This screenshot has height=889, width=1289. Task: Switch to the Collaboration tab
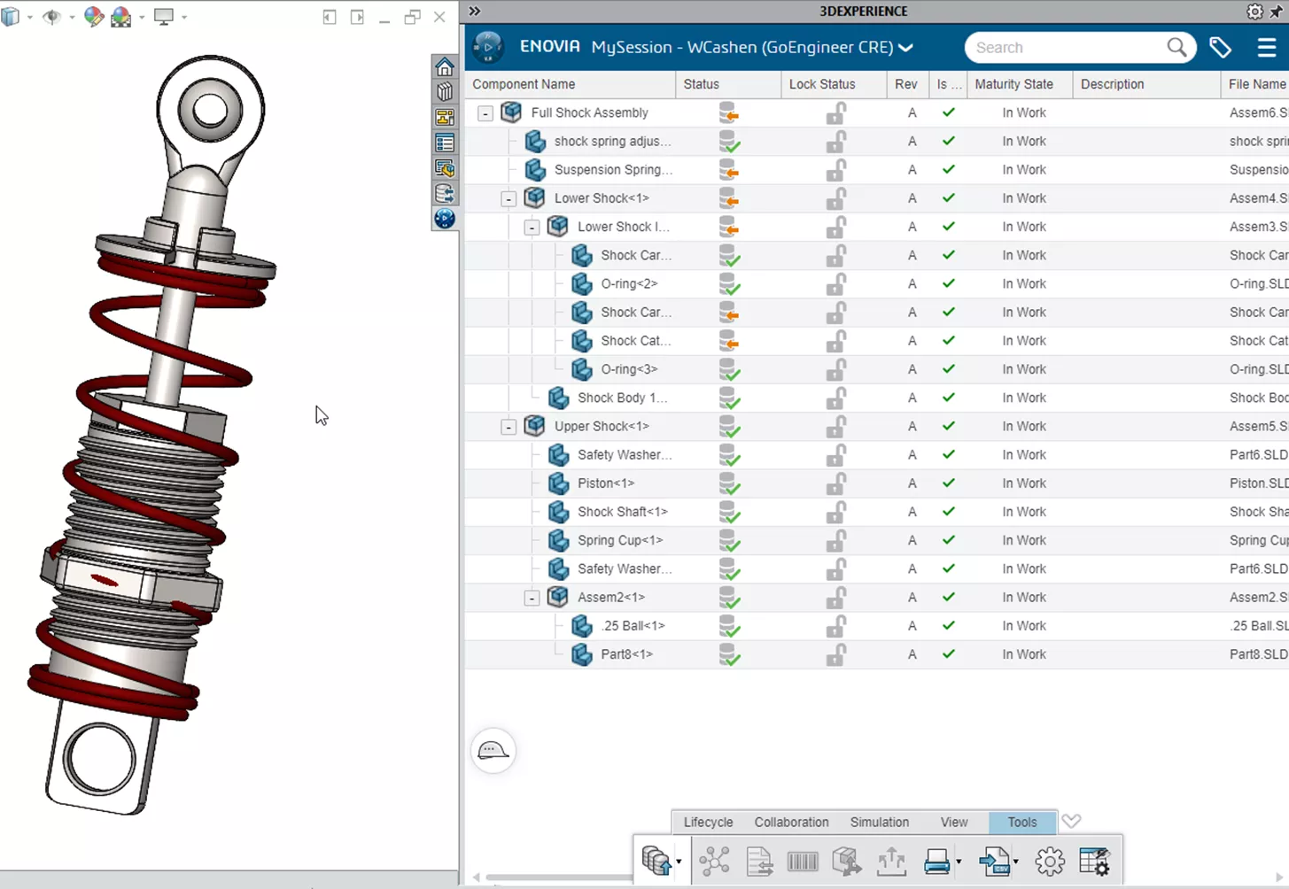pyautogui.click(x=791, y=822)
